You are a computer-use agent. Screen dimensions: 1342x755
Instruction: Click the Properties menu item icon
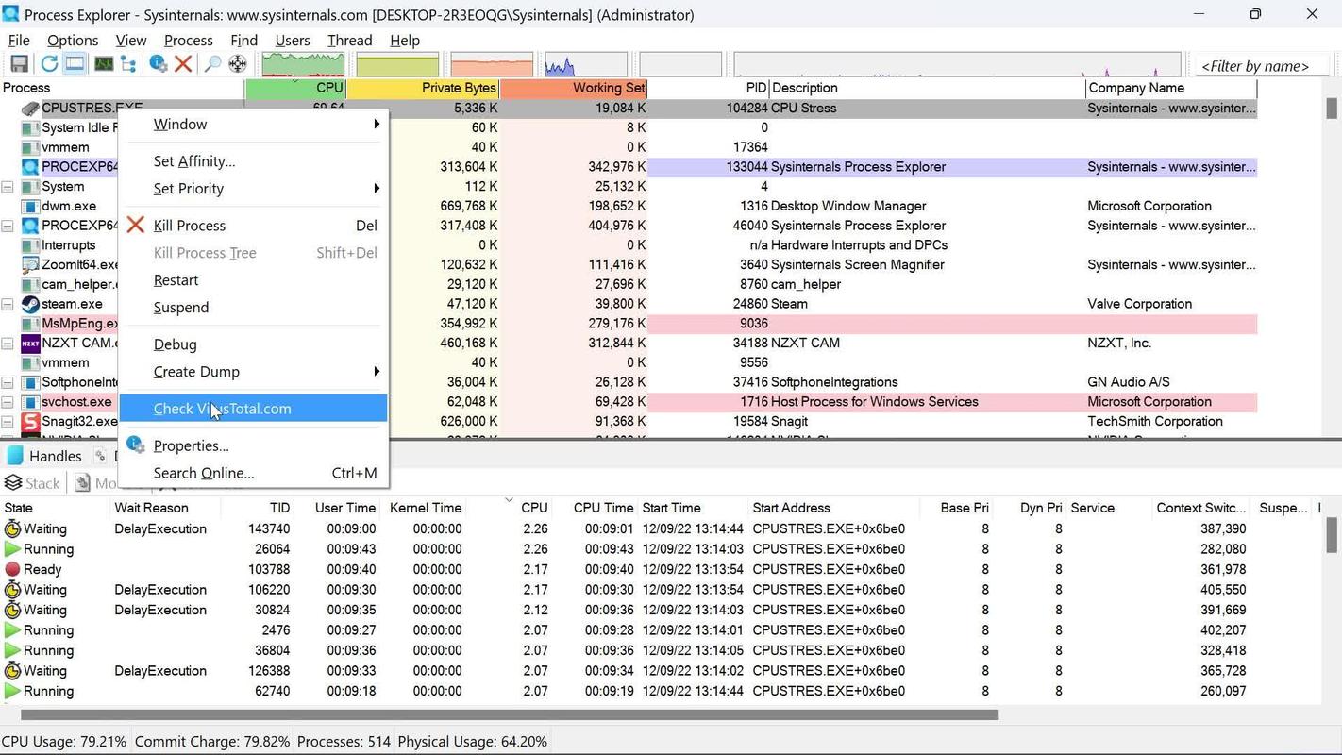136,445
